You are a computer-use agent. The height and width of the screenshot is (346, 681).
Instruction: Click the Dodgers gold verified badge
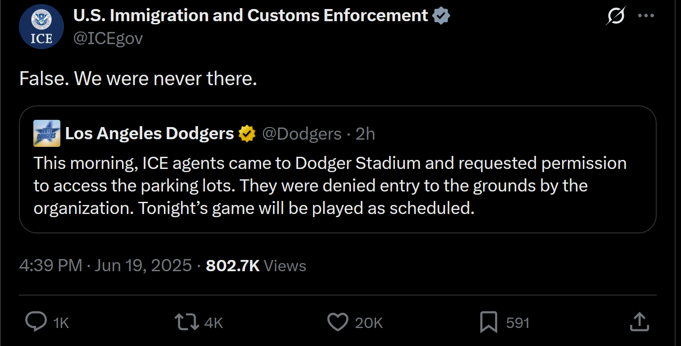click(247, 134)
